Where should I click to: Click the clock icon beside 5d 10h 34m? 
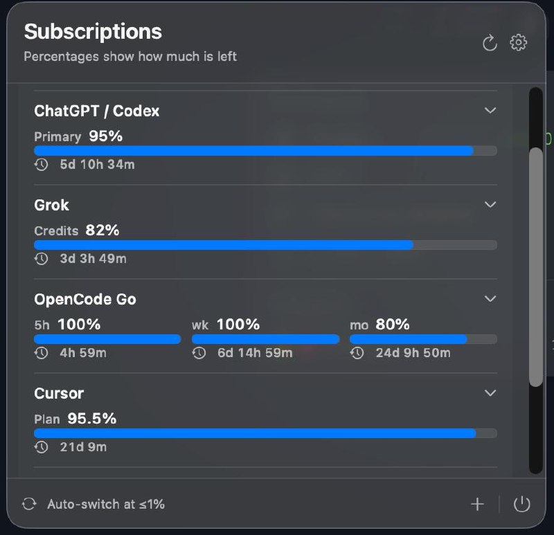(x=42, y=165)
